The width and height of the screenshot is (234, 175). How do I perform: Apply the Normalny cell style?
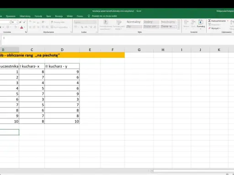[134, 22]
